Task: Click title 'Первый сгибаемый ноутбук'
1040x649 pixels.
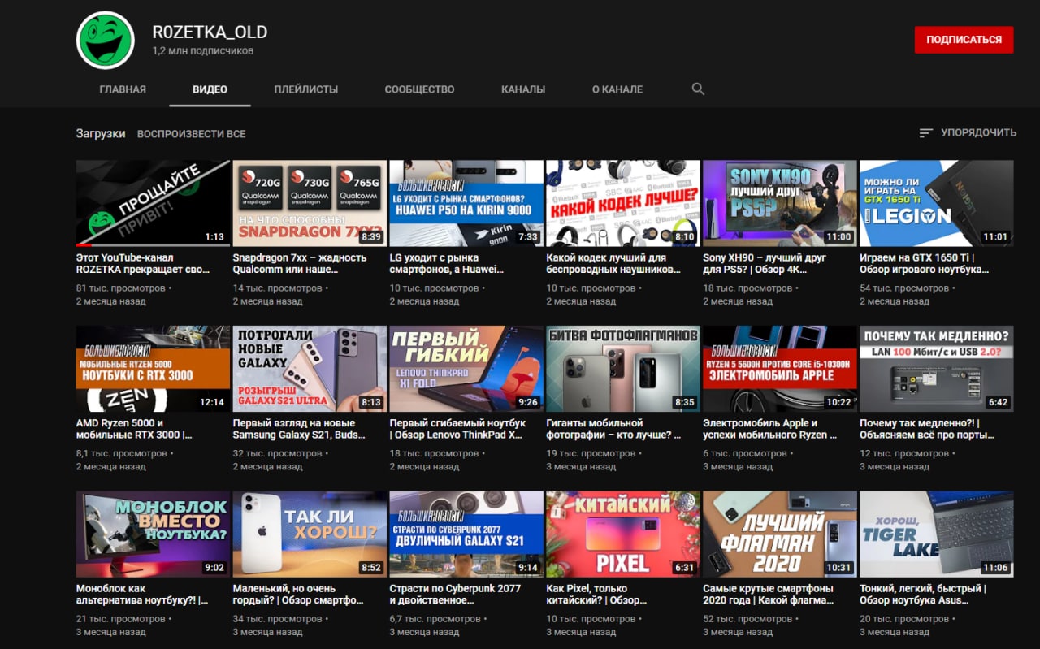Action: 458,429
